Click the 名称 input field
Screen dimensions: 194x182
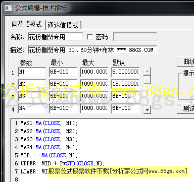click(56, 37)
